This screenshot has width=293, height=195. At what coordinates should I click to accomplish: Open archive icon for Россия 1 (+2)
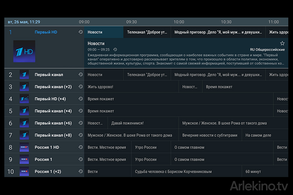click(x=80, y=171)
